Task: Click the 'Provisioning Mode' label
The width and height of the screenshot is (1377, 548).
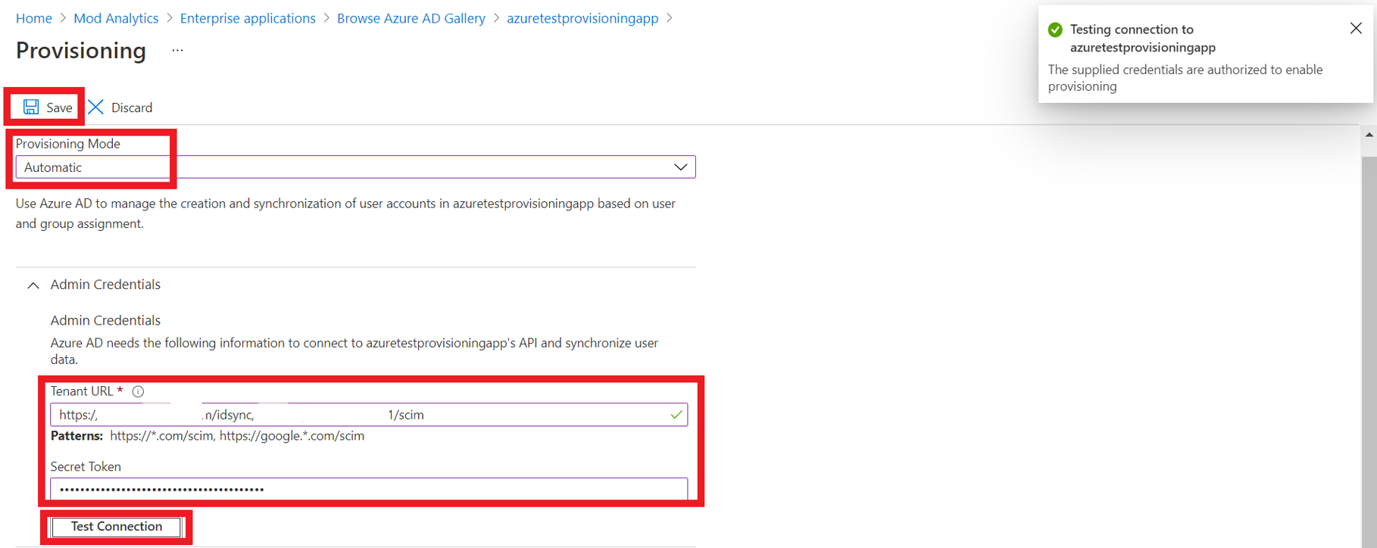Action: (x=68, y=144)
